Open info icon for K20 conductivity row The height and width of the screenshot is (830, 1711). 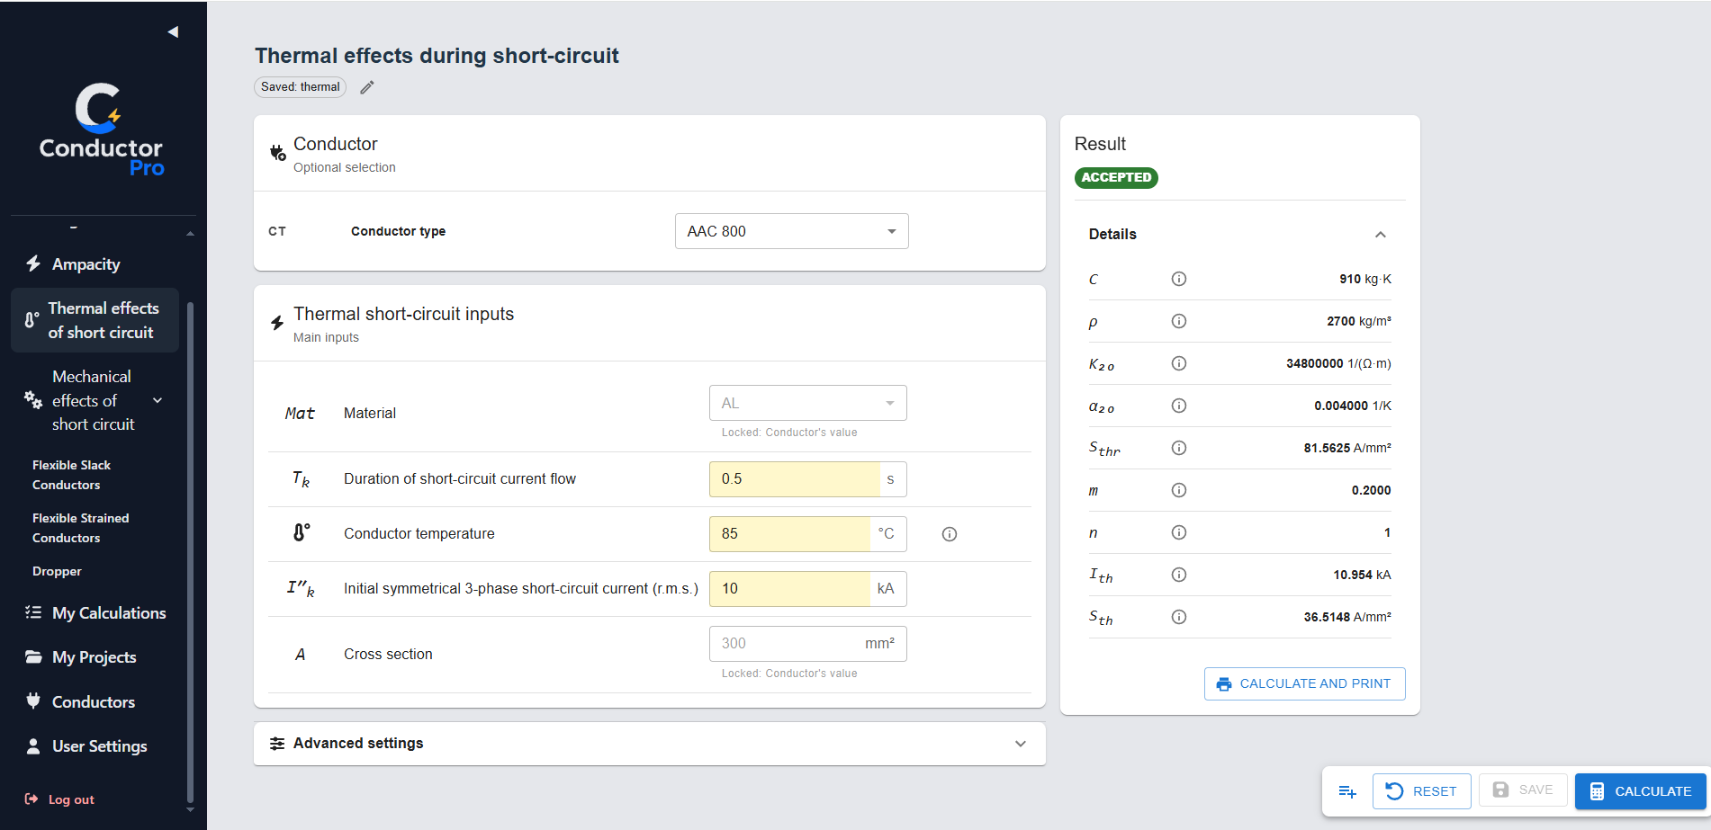coord(1179,363)
